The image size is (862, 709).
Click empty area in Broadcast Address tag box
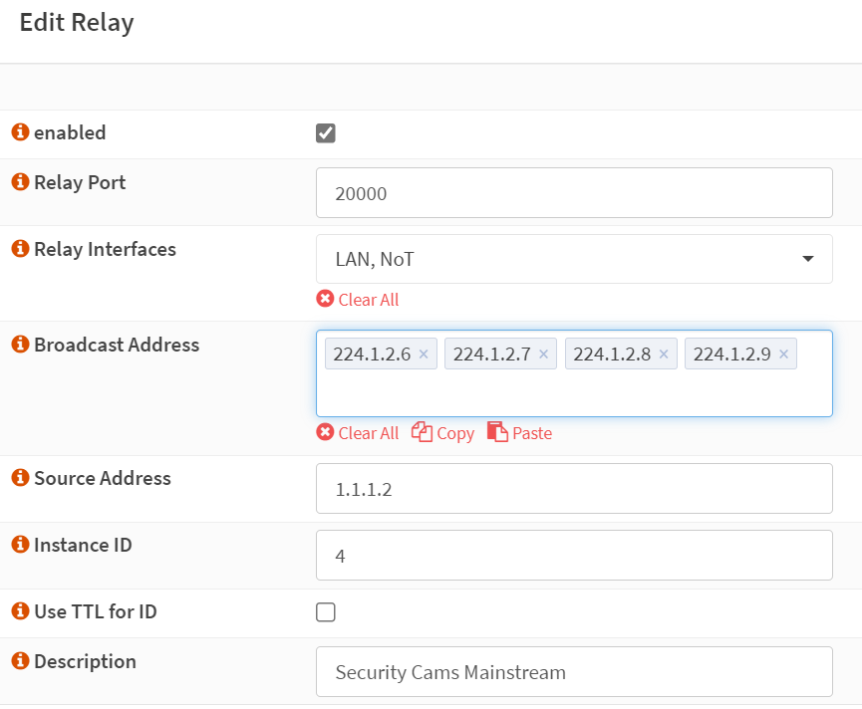coord(574,394)
